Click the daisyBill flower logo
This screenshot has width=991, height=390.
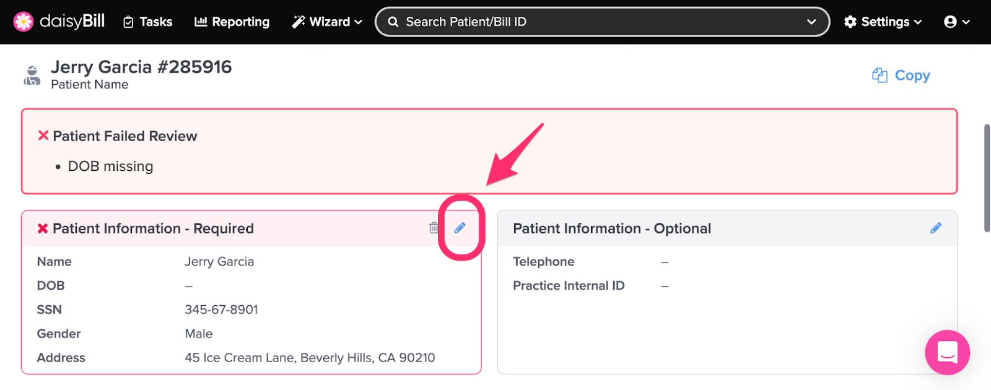click(24, 22)
